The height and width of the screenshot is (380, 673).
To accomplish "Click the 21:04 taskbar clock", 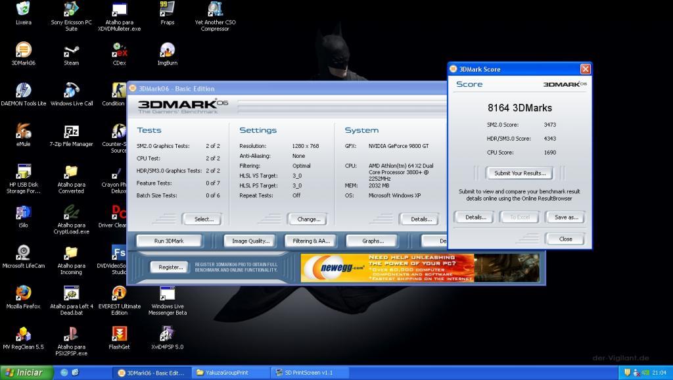I will pyautogui.click(x=659, y=373).
